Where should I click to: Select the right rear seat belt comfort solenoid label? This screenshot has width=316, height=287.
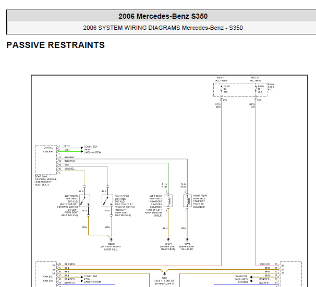200,201
